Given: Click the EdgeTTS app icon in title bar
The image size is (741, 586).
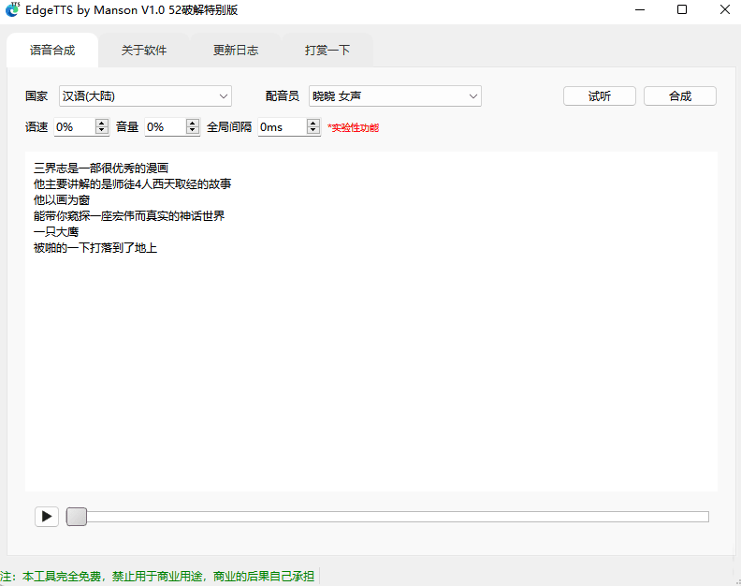Looking at the screenshot, I should [x=12, y=10].
